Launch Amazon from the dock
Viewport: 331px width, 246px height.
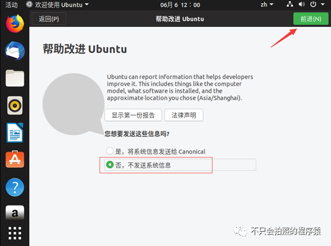tap(15, 212)
